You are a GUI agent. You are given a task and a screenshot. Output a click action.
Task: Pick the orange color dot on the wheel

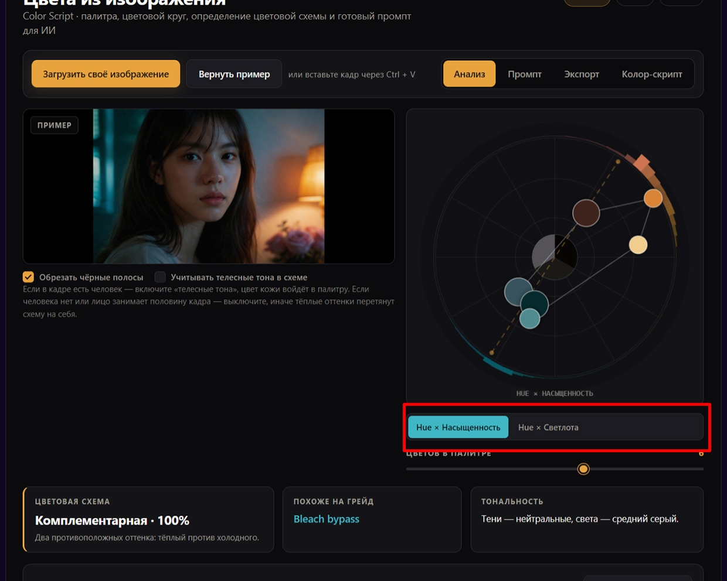(x=653, y=199)
